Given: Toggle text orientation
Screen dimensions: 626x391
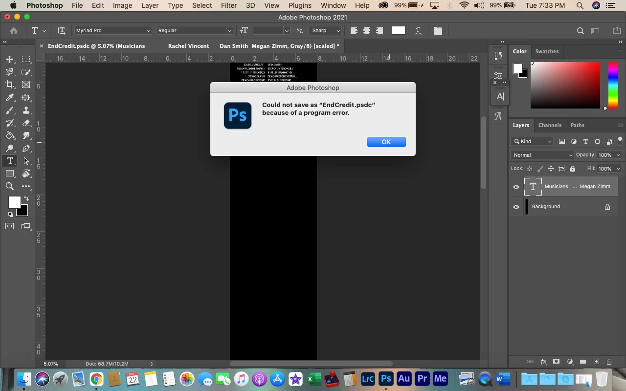Looking at the screenshot, I should (61, 30).
